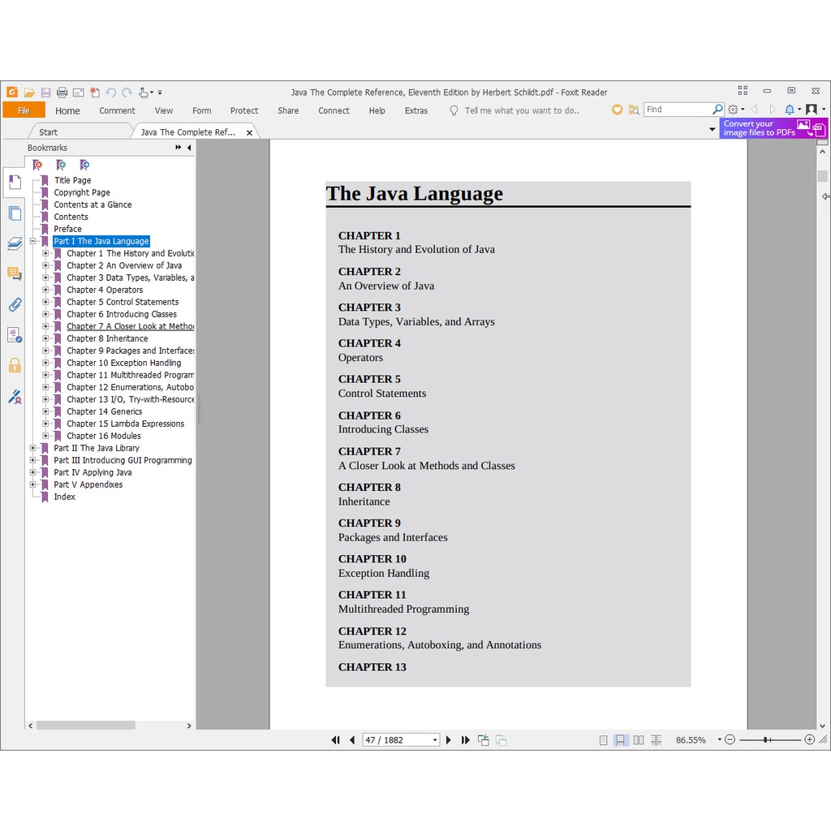Click zoom in plus button
Screen dimensions: 831x831
pyautogui.click(x=809, y=740)
